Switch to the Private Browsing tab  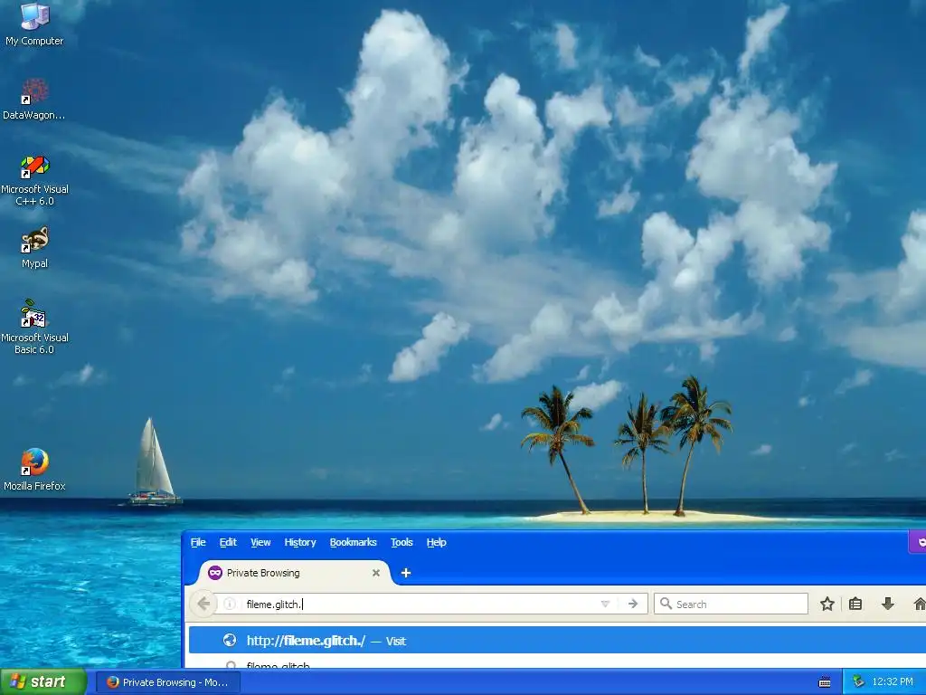pos(293,573)
